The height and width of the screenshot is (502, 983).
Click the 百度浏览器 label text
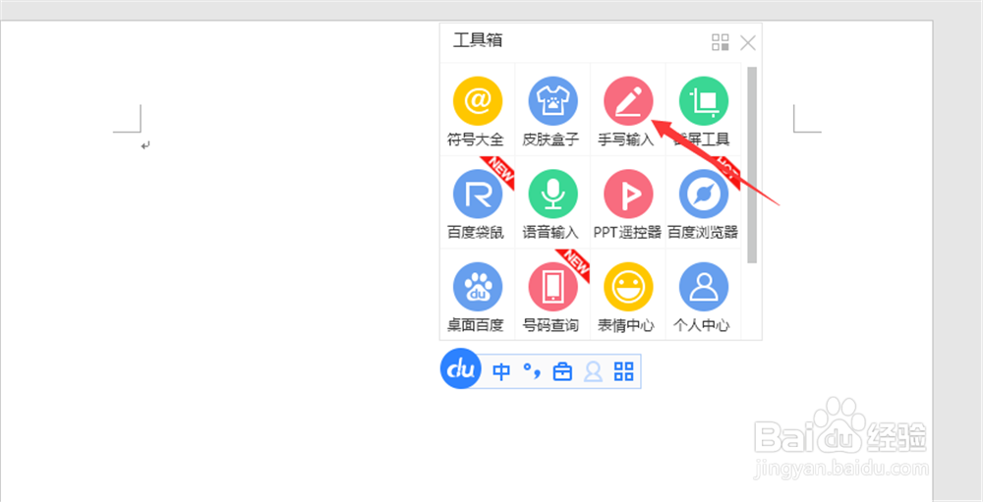(703, 233)
